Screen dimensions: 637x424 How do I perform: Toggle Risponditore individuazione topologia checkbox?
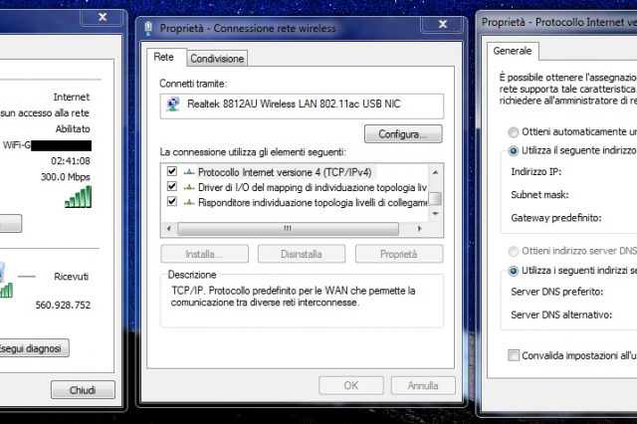(172, 201)
